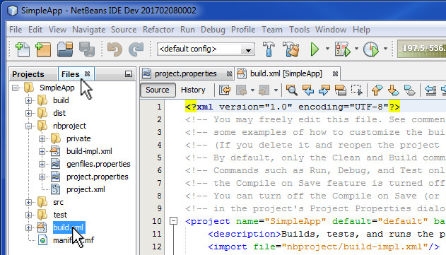Click line number 5 in editor gutter
Image resolution: width=446 pixels, height=255 pixels.
click(159, 158)
